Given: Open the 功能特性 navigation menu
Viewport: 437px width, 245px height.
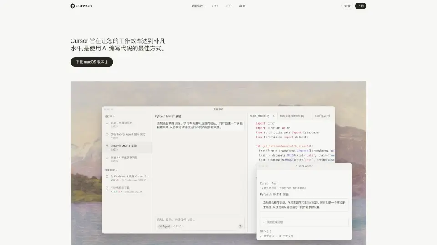Looking at the screenshot, I should coord(198,6).
